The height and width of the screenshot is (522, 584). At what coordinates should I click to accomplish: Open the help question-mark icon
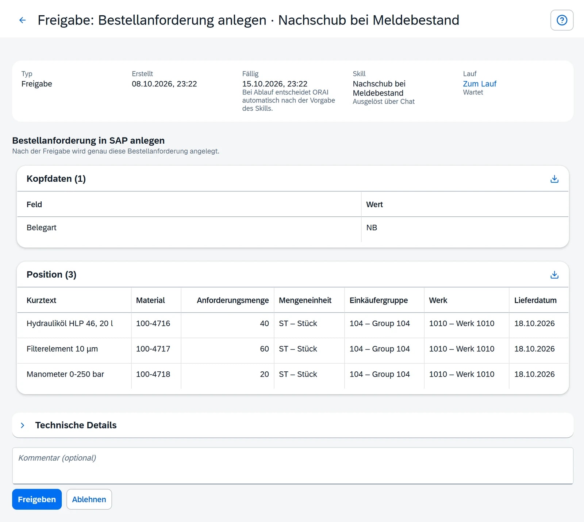click(x=562, y=20)
